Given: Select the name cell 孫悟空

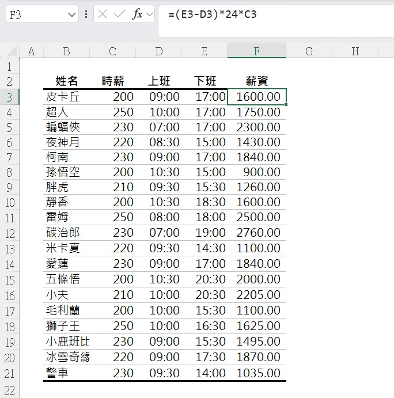Looking at the screenshot, I should click(66, 172).
